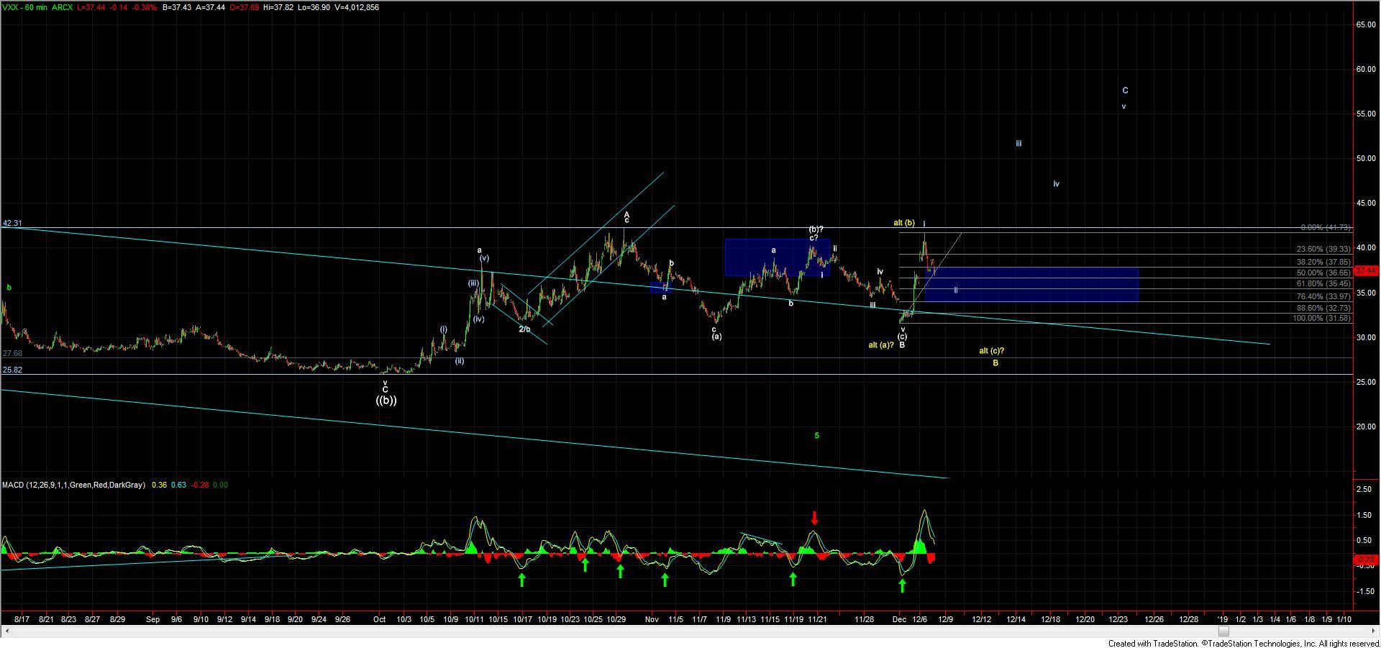Click the '0.00% (41.73)' Fibonacci label
This screenshot has height=648, width=1381.
(1326, 227)
